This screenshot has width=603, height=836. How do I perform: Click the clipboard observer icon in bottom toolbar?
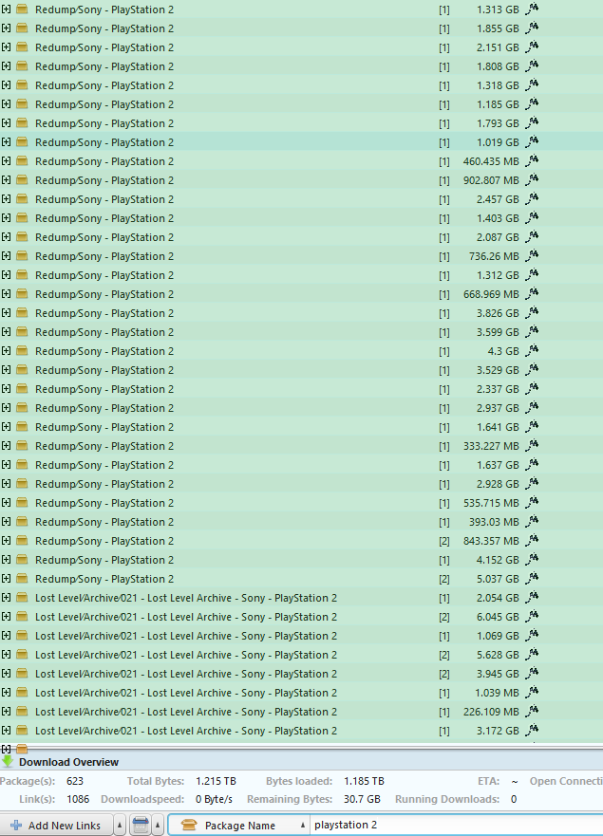click(x=141, y=825)
